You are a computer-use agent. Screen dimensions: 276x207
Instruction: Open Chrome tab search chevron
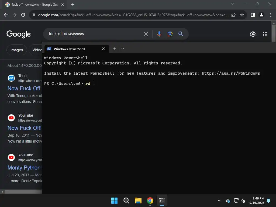pyautogui.click(x=233, y=4)
